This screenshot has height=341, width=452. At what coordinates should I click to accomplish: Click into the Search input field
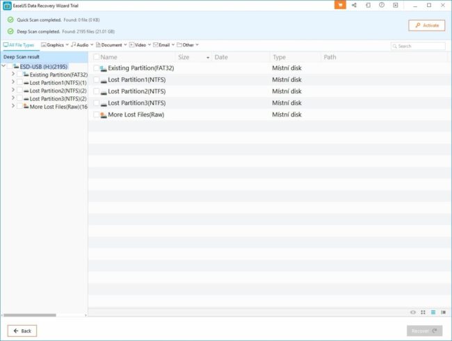click(x=418, y=46)
